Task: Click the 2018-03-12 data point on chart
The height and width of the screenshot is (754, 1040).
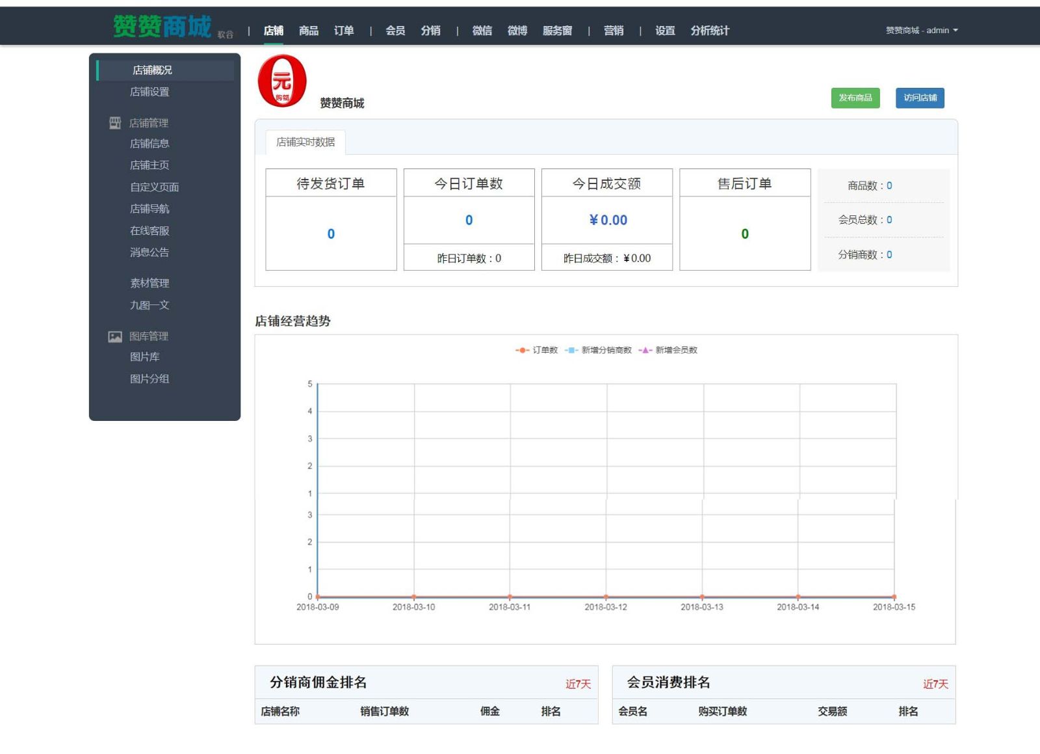Action: 606,597
